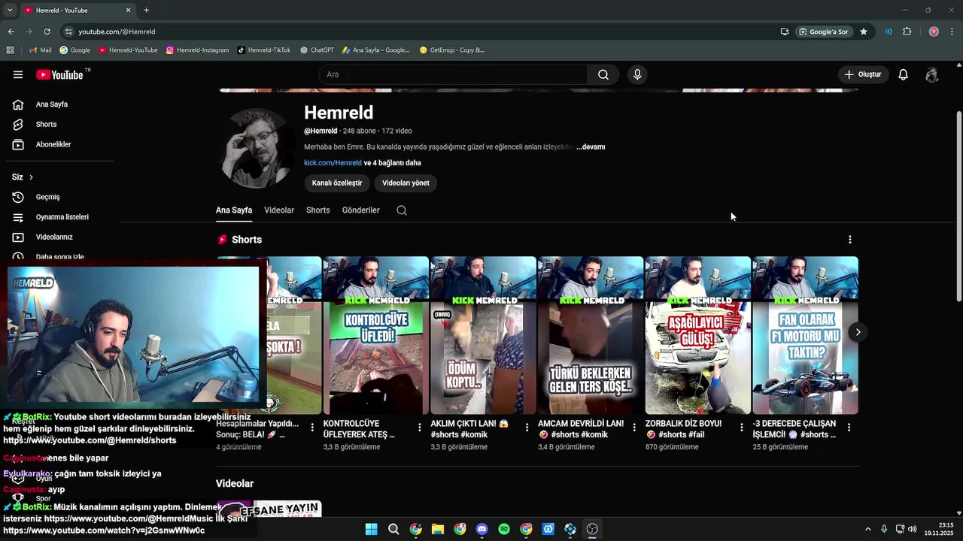
Task: Open Discord from the taskbar
Action: coord(482,529)
